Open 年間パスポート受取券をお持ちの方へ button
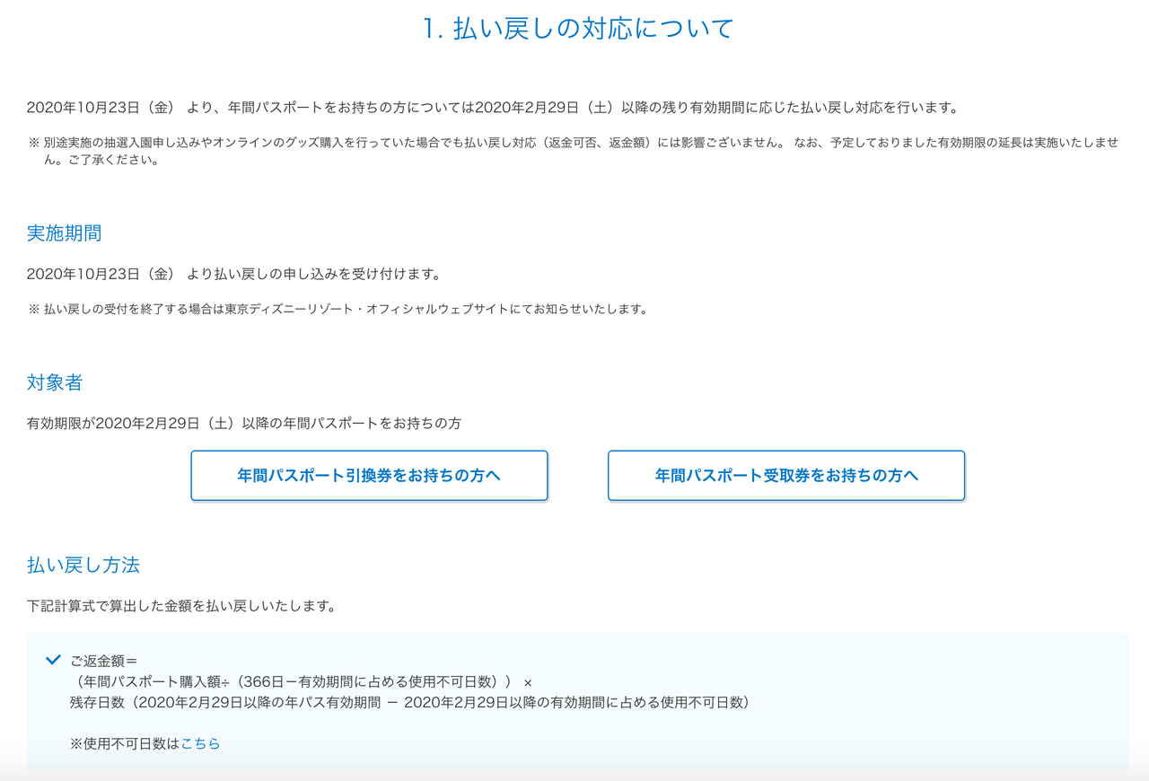 click(x=786, y=475)
